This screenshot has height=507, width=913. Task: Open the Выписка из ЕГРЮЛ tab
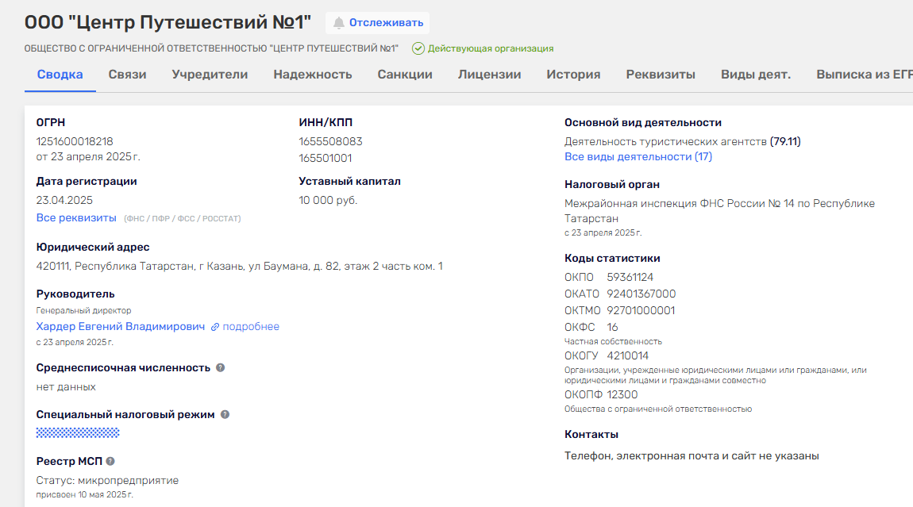click(x=864, y=75)
